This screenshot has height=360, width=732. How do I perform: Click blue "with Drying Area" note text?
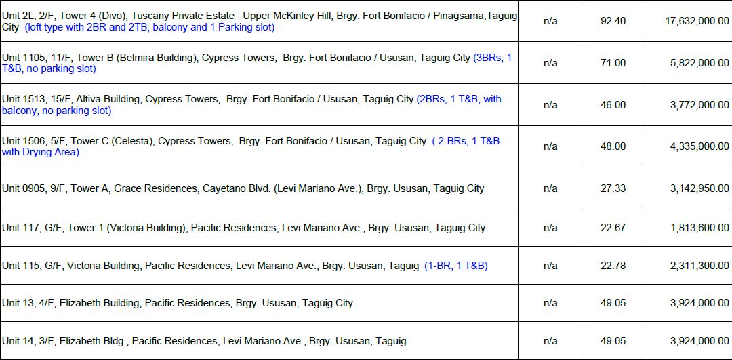tap(41, 153)
